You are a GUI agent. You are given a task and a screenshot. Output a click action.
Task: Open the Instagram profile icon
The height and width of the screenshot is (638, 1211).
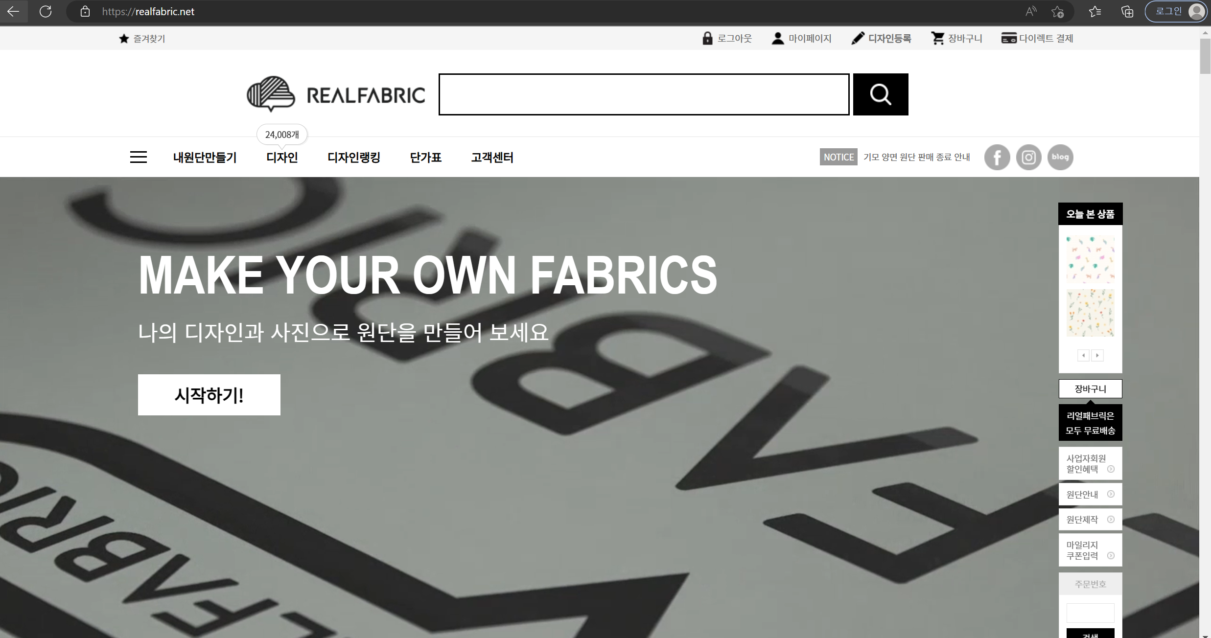tap(1028, 157)
